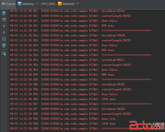The width and height of the screenshot is (165, 132).
Task: Select the 'done:true' log line
Action: (63, 119)
